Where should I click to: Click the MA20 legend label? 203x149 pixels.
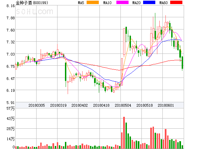tap(136, 3)
